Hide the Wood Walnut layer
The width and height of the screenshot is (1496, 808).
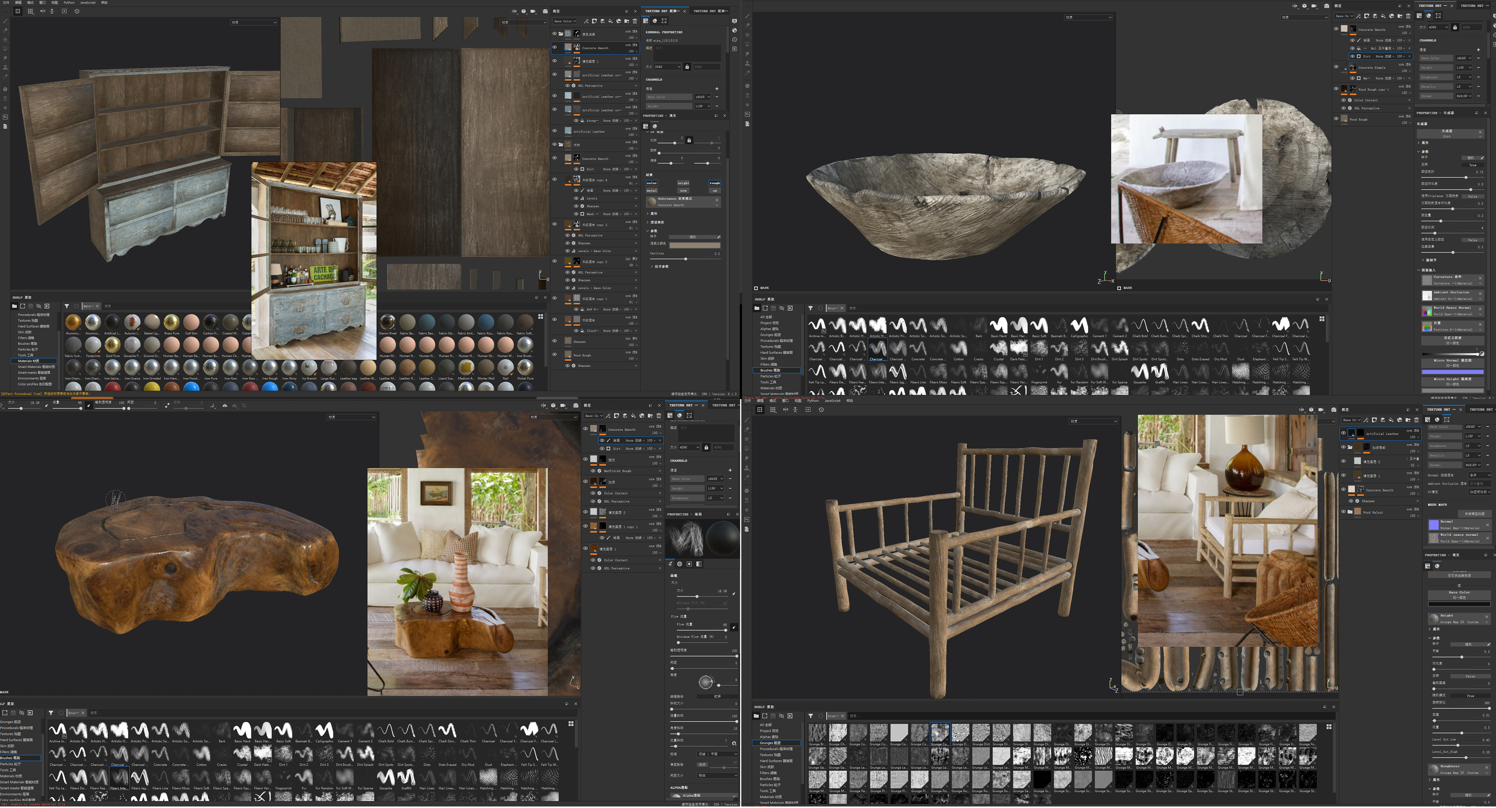(1343, 512)
